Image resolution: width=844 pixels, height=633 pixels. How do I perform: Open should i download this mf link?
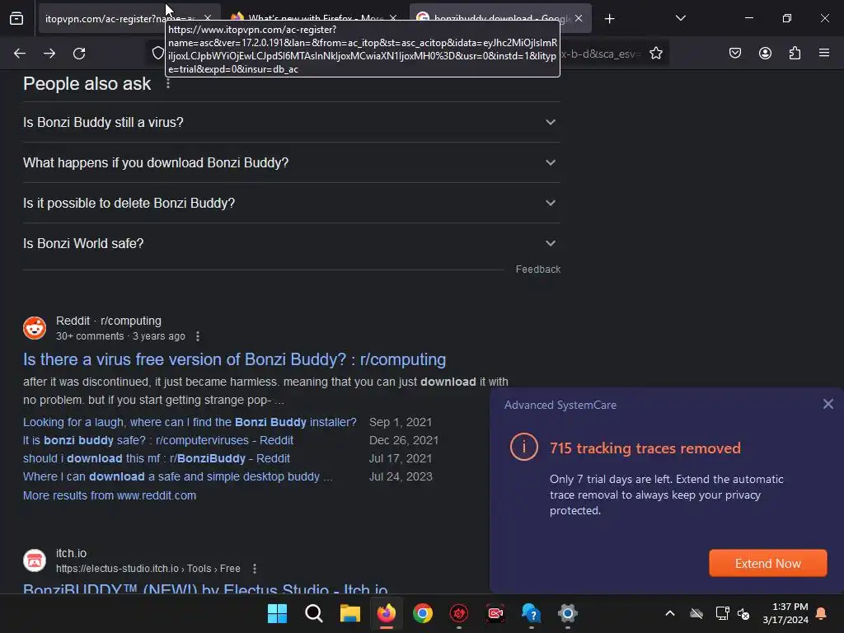click(x=156, y=458)
